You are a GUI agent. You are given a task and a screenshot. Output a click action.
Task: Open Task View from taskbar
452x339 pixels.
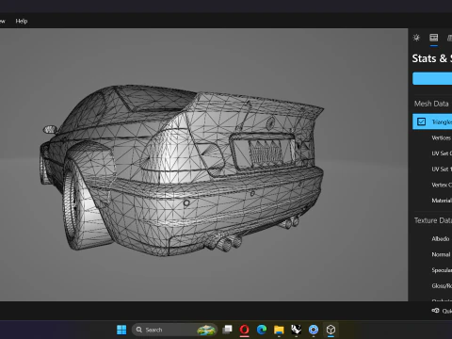(227, 330)
